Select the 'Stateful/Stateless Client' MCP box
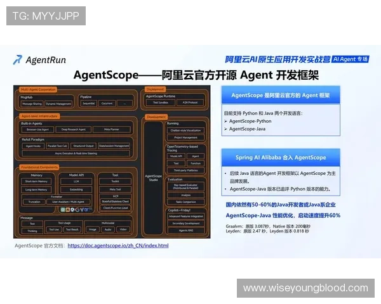 (x=116, y=201)
